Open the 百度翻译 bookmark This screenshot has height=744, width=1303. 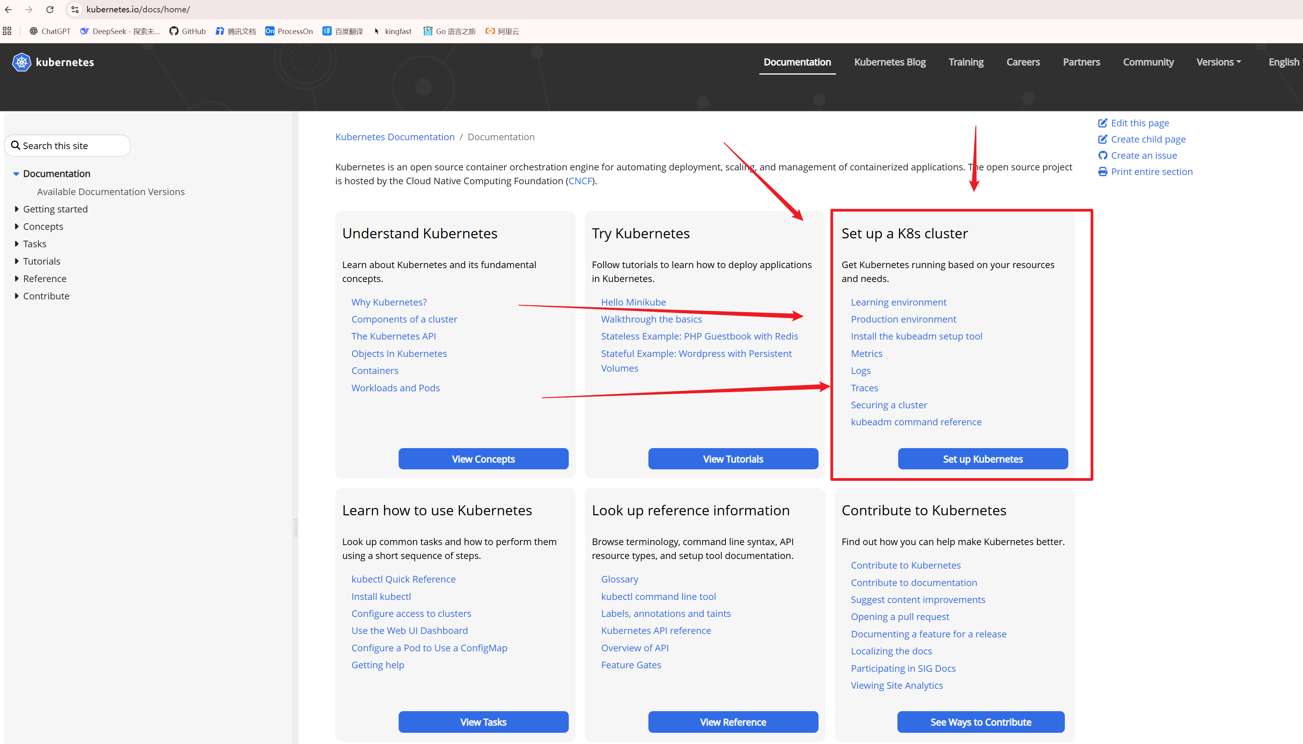(343, 31)
